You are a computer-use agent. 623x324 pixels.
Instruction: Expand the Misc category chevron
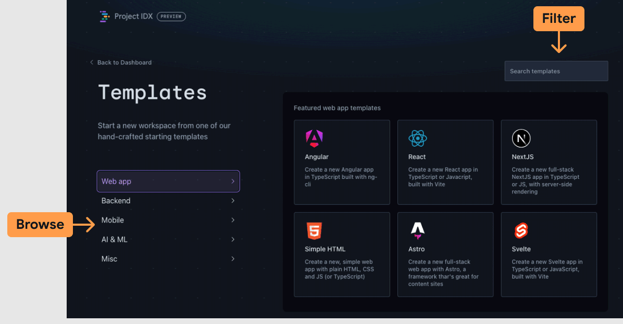233,259
